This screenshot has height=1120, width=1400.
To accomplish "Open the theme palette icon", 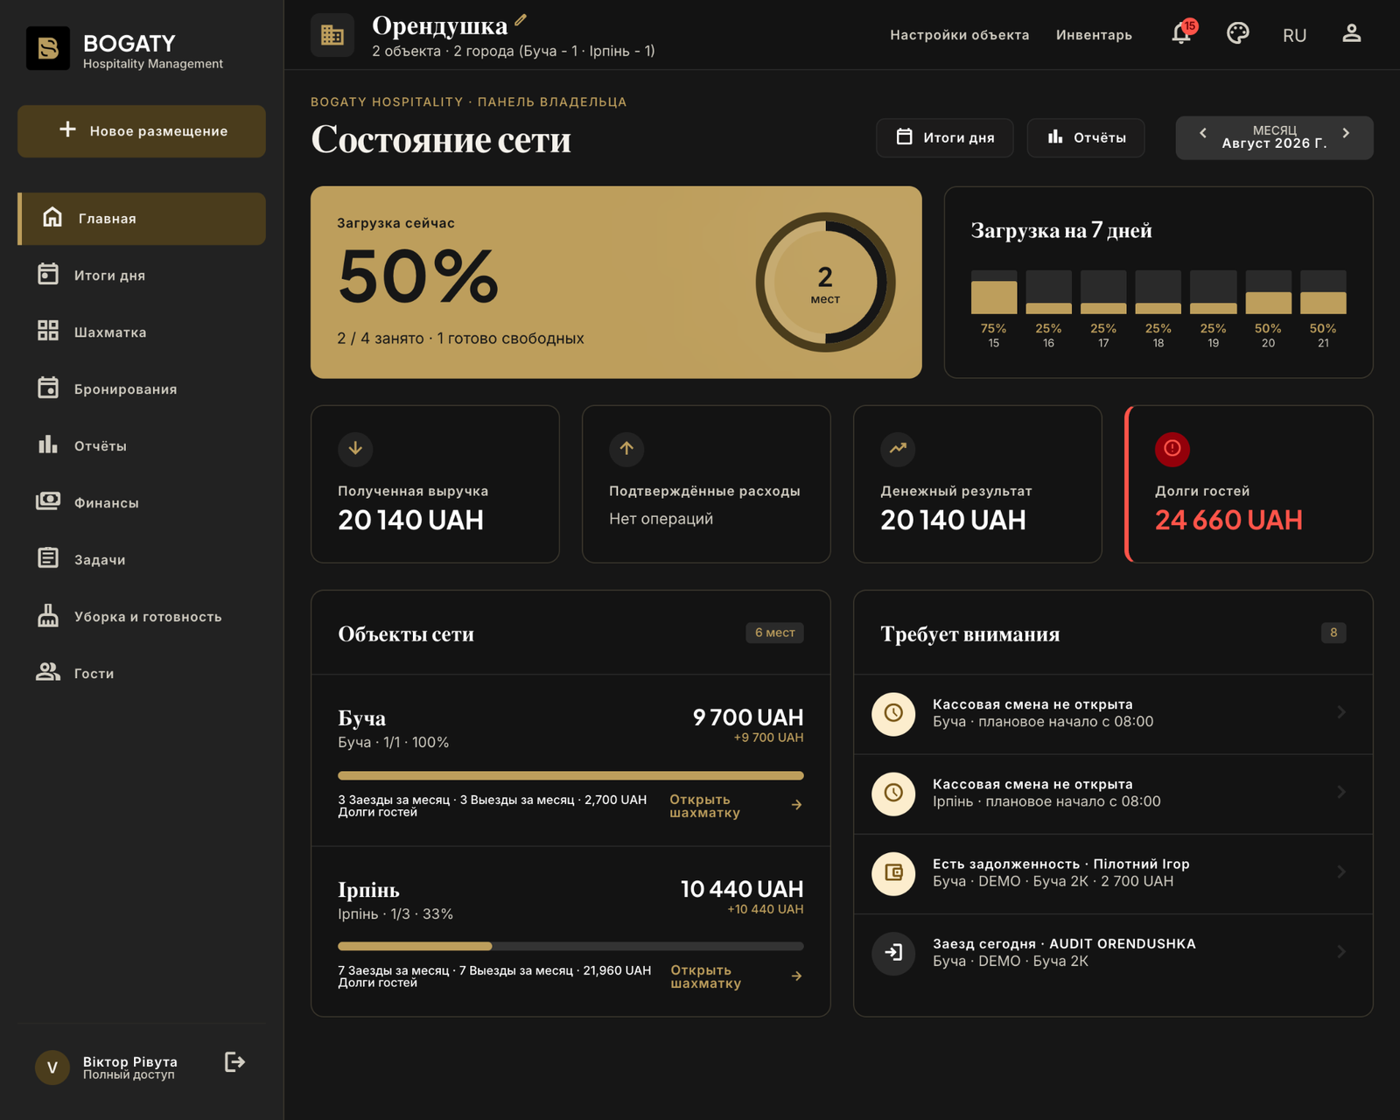I will [x=1237, y=33].
